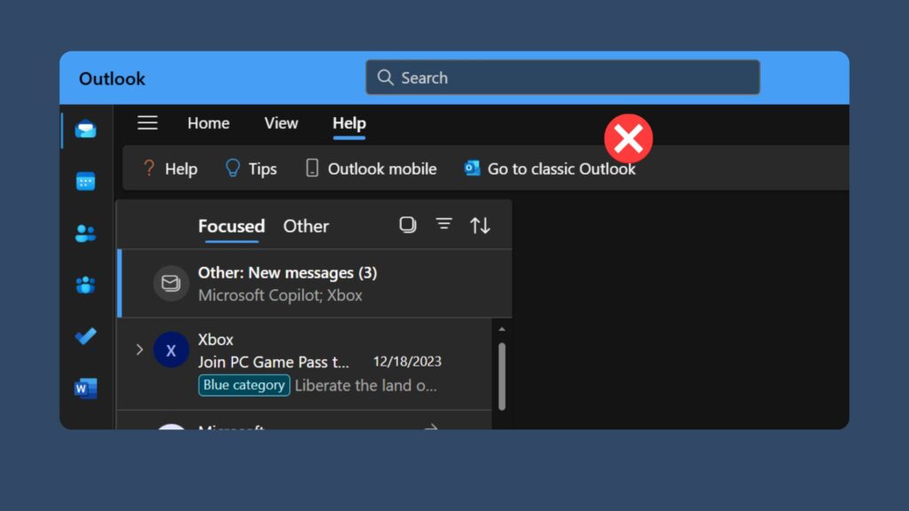This screenshot has height=511, width=909.
Task: Open the Mail view in the sidebar
Action: coord(85,129)
